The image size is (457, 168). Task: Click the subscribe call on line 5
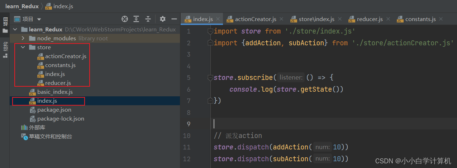coord(255,77)
